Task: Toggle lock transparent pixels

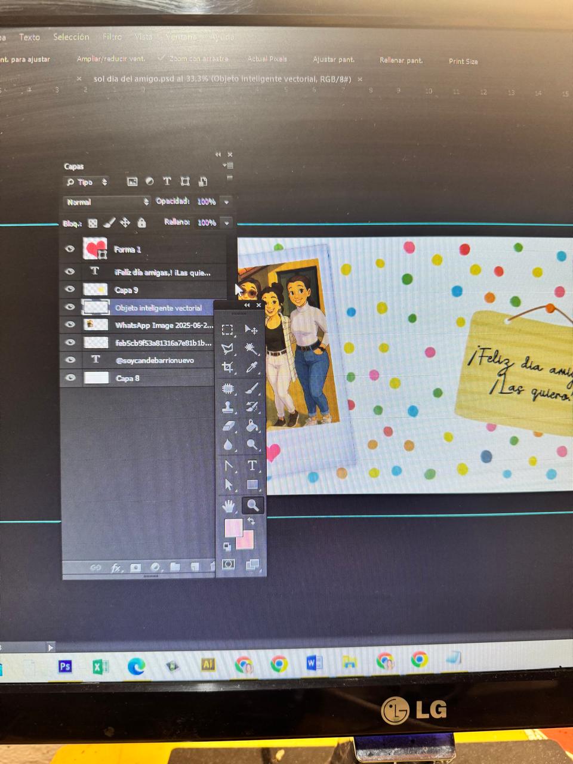Action: click(x=93, y=223)
